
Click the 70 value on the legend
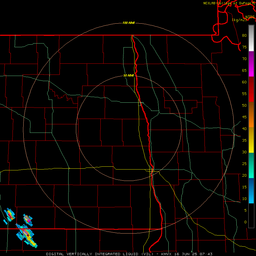244,59
